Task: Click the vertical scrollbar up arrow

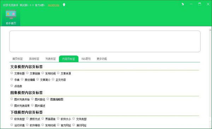Action: coord(210,30)
